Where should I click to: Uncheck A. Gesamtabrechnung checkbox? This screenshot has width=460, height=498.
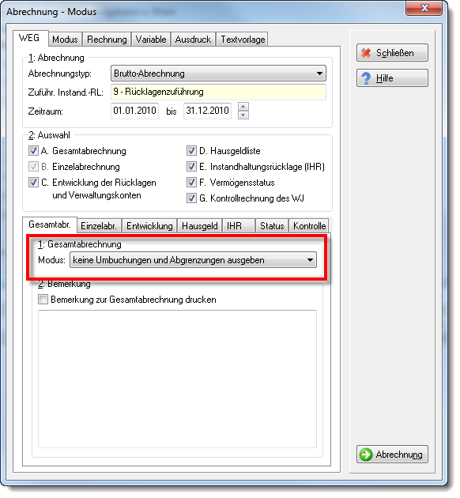point(33,150)
